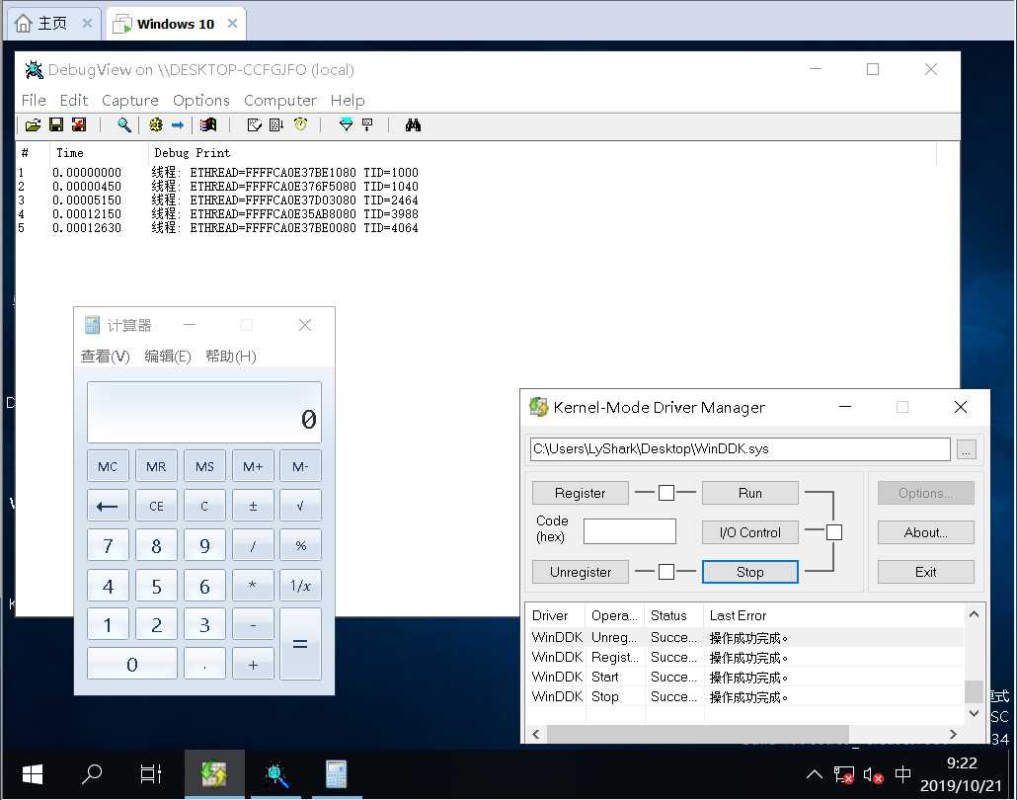Open the Computer menu in DebugView
Image resolution: width=1017 pixels, height=800 pixels.
pos(280,100)
